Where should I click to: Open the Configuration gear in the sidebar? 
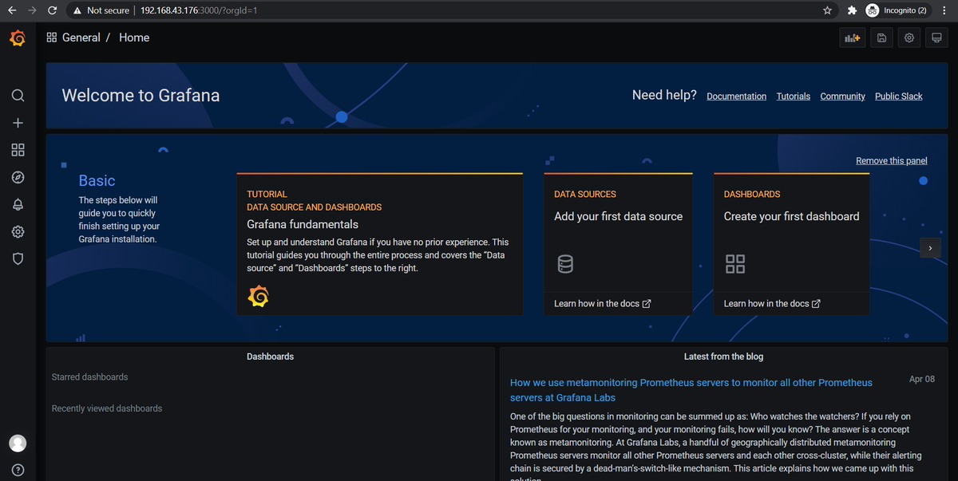tap(18, 231)
